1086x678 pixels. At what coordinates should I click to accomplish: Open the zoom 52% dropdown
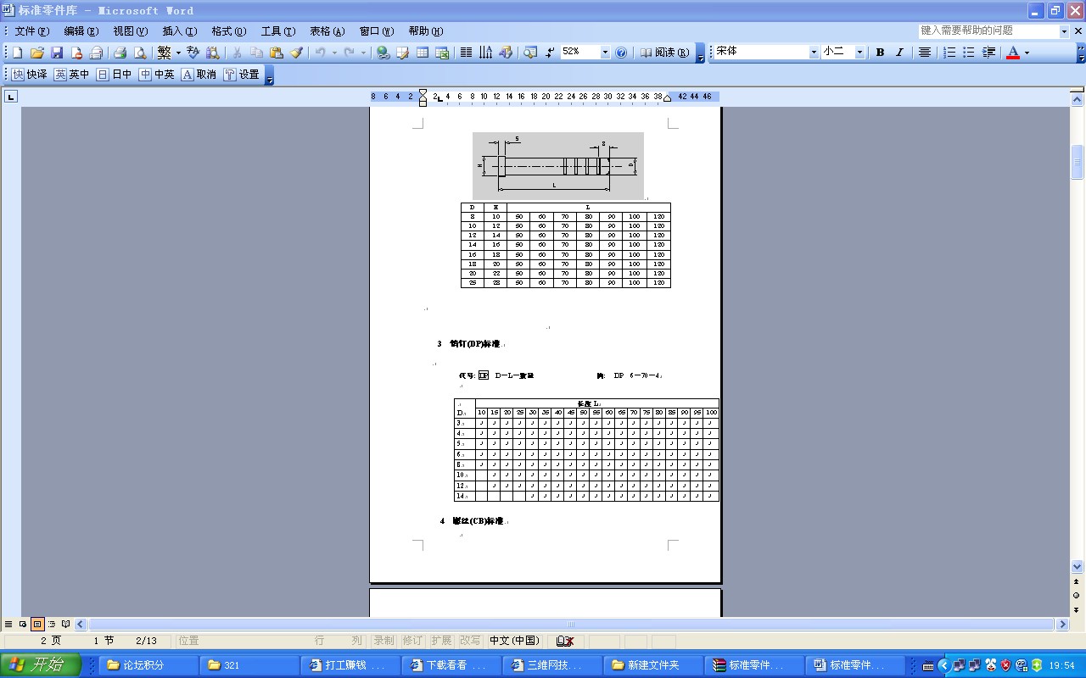point(605,53)
